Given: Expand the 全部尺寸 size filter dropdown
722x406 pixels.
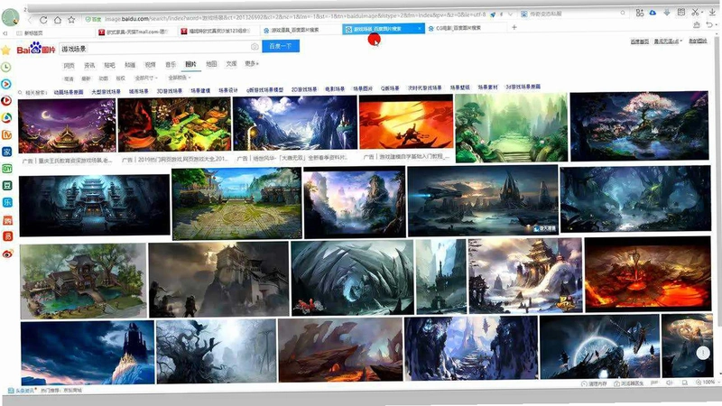Looking at the screenshot, I should click(x=146, y=78).
